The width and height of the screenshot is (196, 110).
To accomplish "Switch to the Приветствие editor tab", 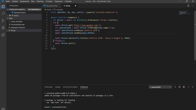I will (51, 6).
